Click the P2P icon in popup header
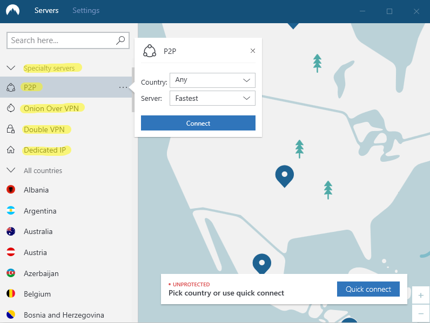Image resolution: width=430 pixels, height=323 pixels. point(150,51)
